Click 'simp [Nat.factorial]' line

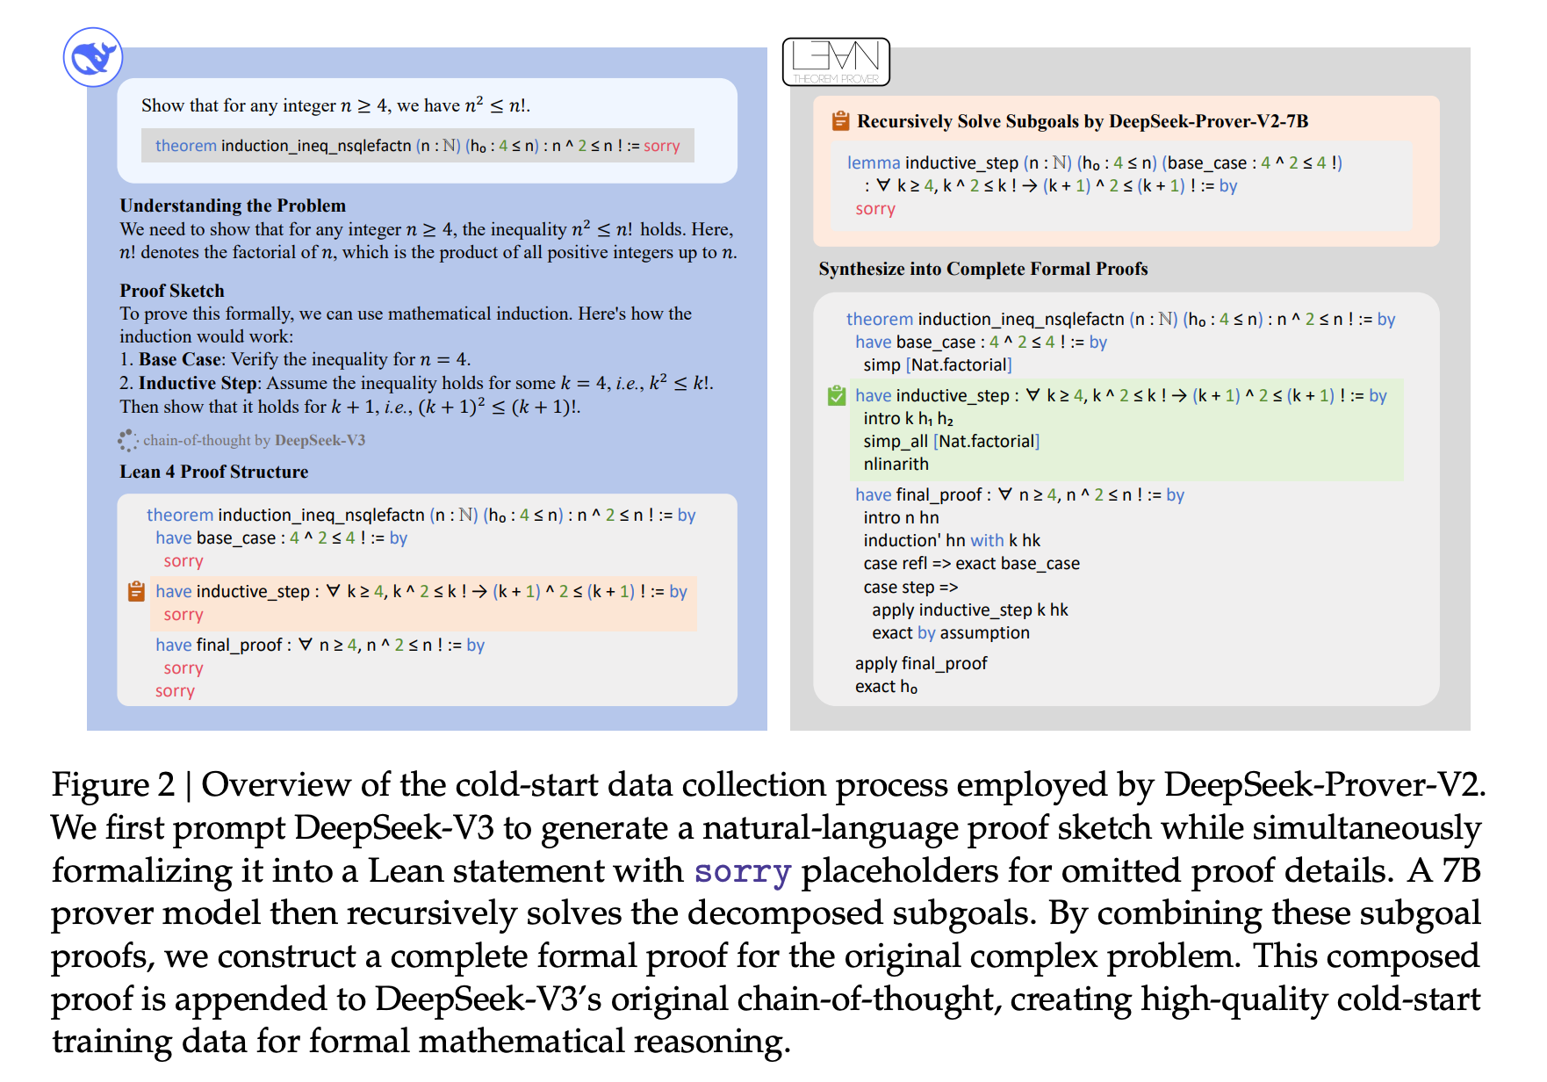[938, 364]
